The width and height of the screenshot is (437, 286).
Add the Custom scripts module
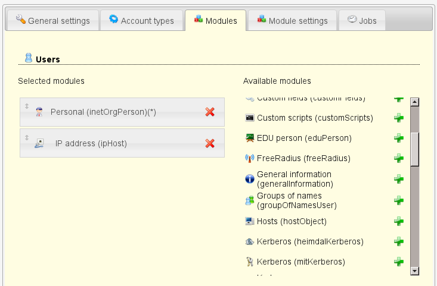click(399, 118)
